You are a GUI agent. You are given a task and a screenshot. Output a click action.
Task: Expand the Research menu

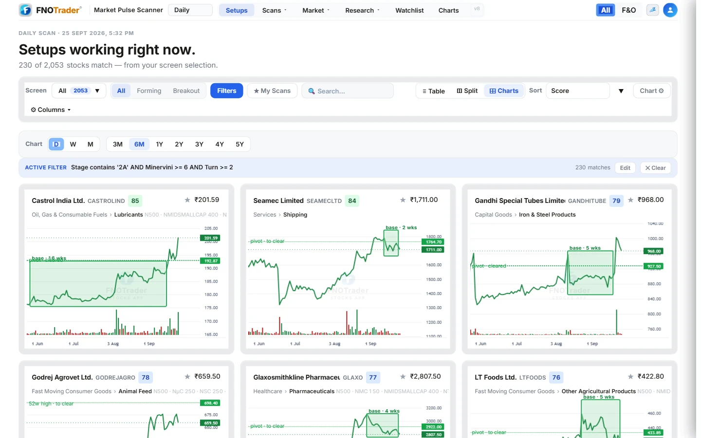pyautogui.click(x=363, y=10)
